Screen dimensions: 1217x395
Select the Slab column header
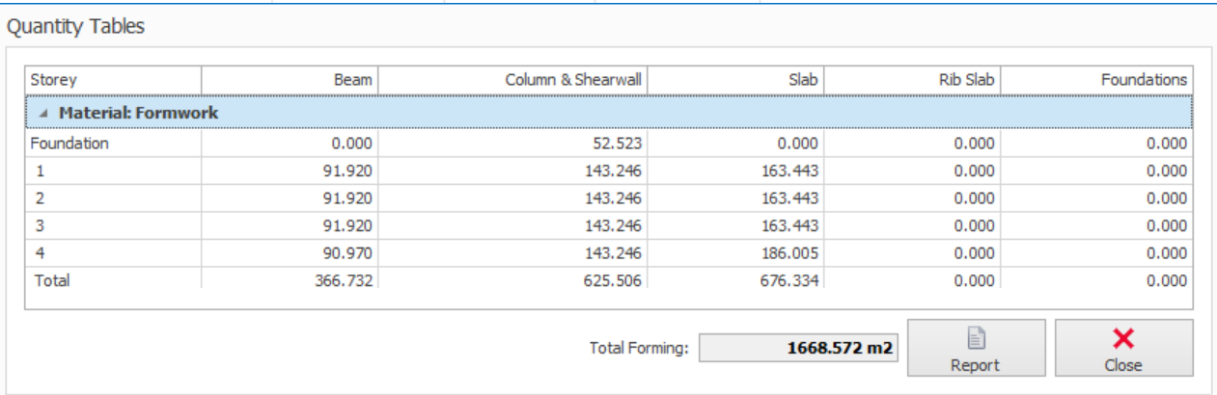coord(735,80)
